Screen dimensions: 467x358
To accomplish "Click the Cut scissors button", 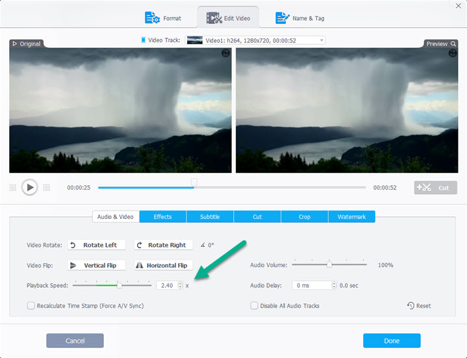I will (435, 188).
